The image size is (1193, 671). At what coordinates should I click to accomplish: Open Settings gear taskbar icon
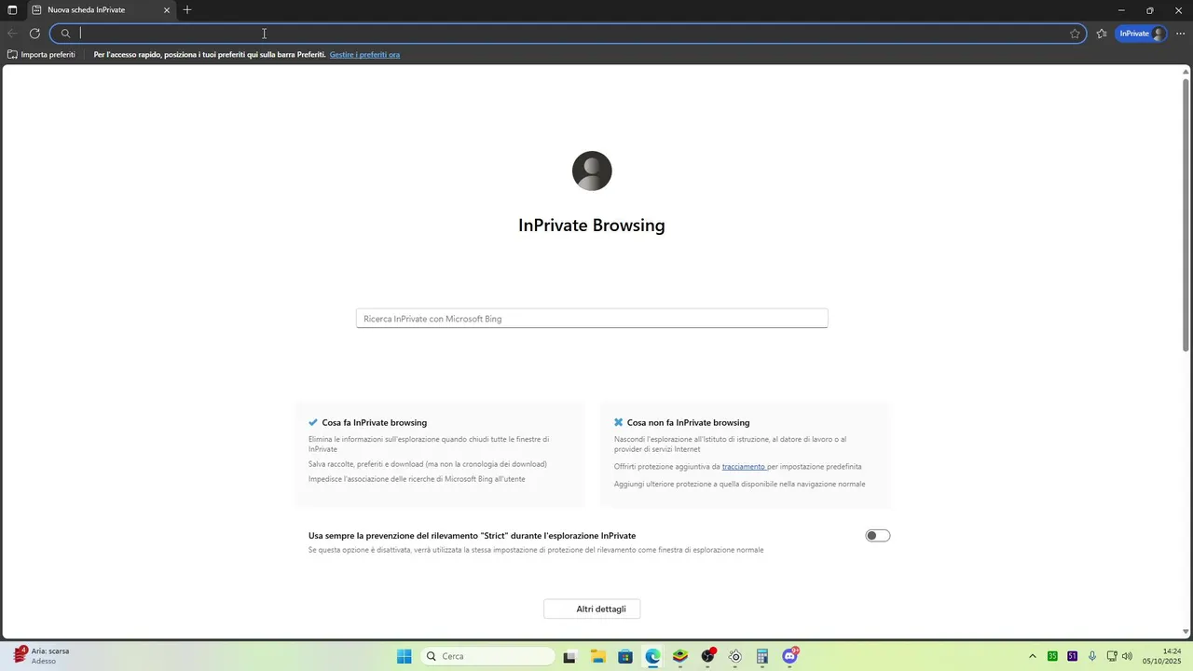[735, 657]
